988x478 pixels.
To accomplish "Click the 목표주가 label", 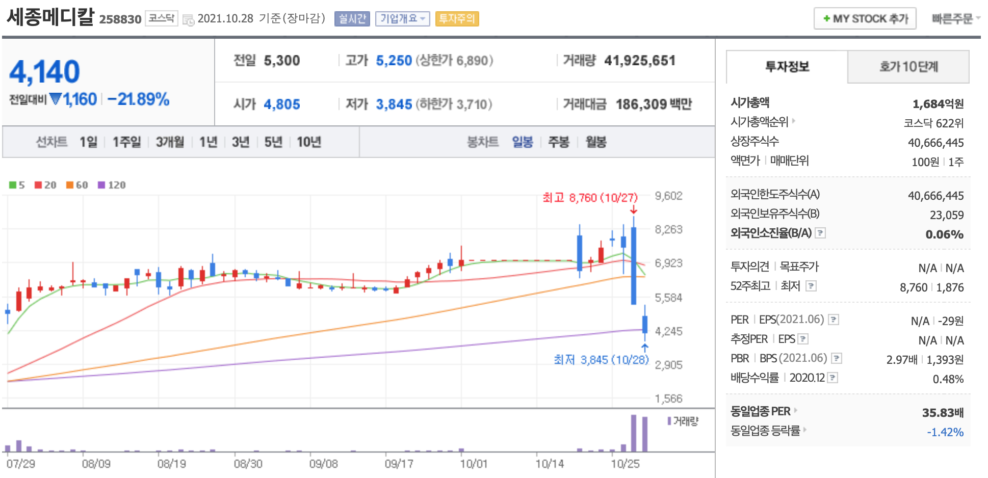I will (x=799, y=267).
